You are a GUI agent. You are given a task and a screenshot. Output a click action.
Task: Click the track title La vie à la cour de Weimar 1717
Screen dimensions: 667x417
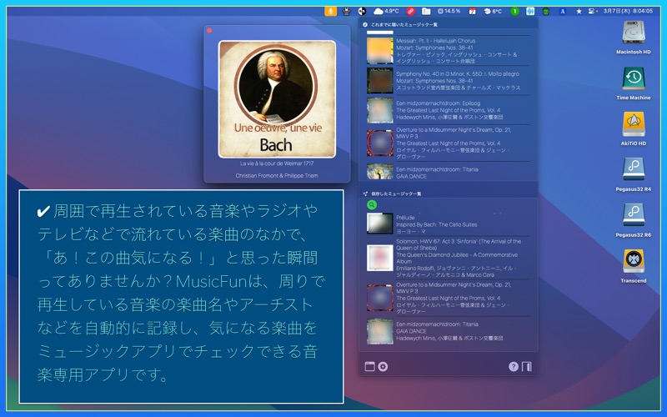pyautogui.click(x=277, y=163)
